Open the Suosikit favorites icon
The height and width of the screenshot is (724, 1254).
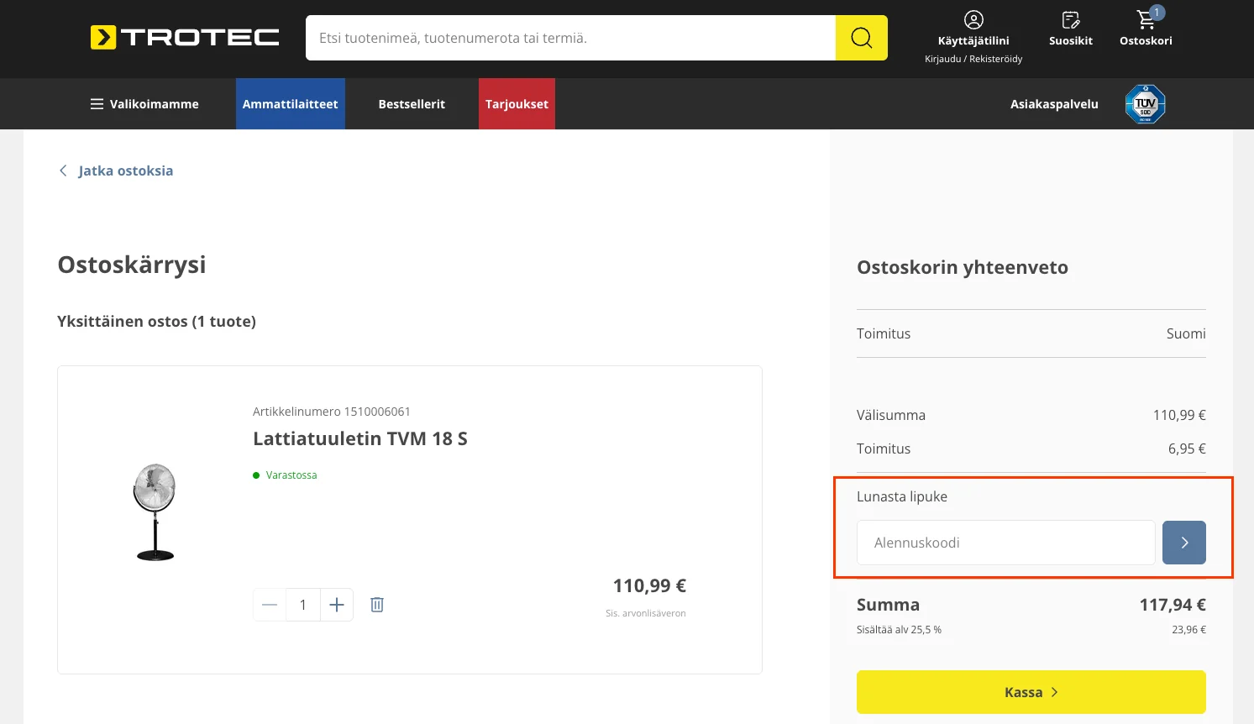click(1071, 20)
